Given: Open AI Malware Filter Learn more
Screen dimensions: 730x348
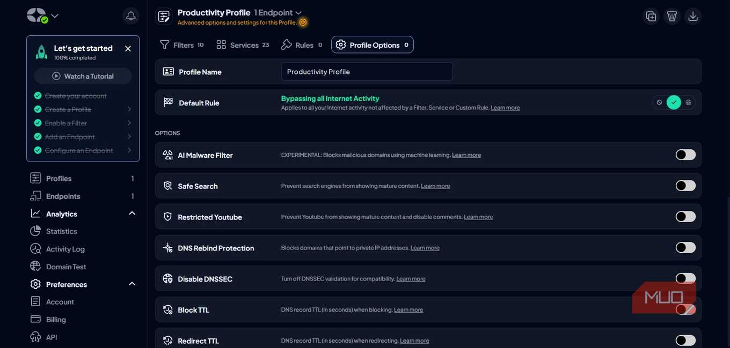Looking at the screenshot, I should coord(466,155).
